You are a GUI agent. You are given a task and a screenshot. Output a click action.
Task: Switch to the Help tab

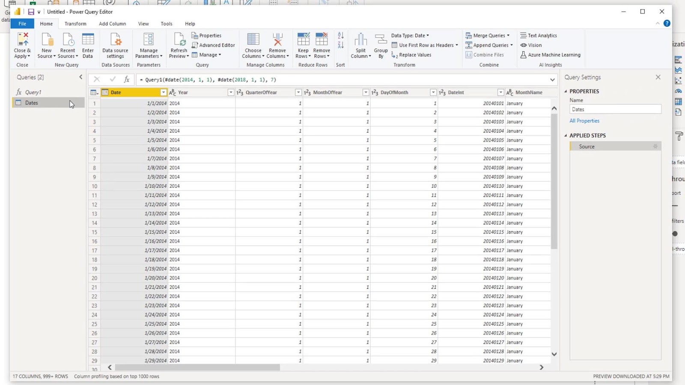(190, 24)
